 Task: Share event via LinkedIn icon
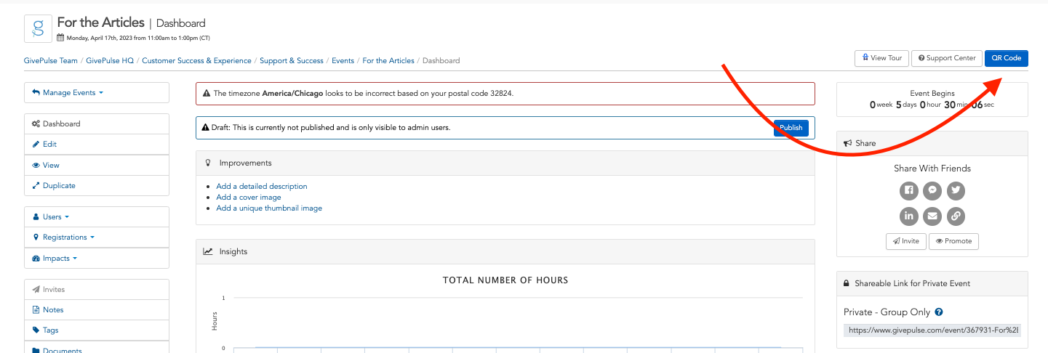click(x=909, y=216)
